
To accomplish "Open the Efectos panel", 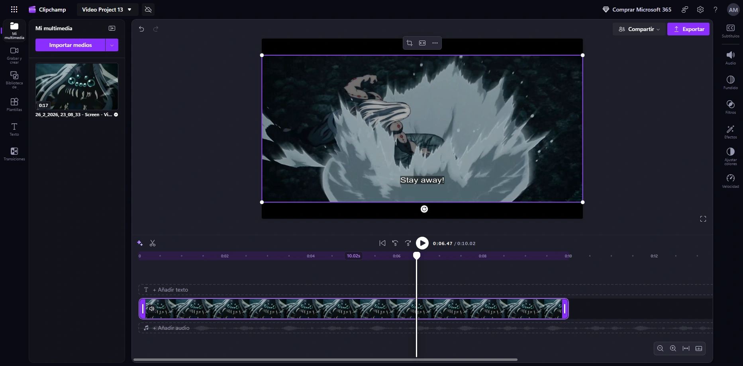I will (x=731, y=132).
